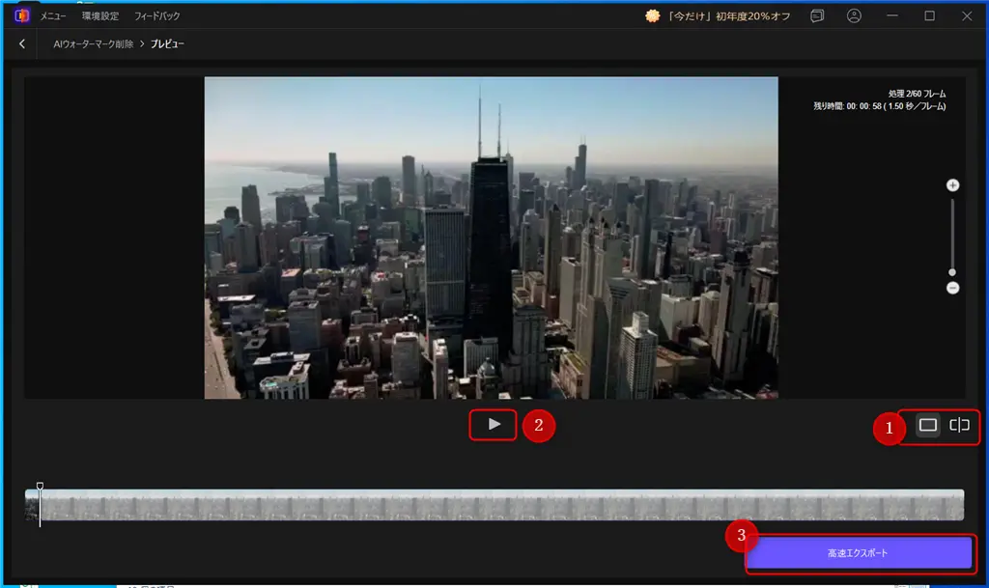The height and width of the screenshot is (588, 989).
Task: Click the middle of the timeline filmstrip
Action: [494, 505]
